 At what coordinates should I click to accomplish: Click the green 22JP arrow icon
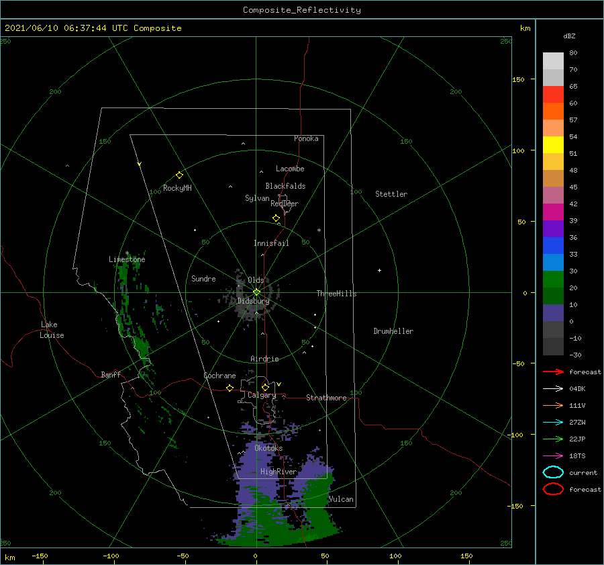coord(553,439)
